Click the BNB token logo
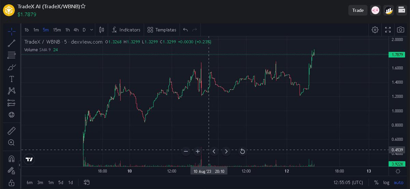Viewport: 410px width, 189px height. click(9, 10)
